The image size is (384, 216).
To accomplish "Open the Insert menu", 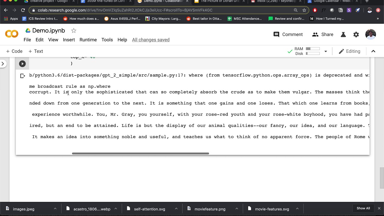I will [69, 40].
